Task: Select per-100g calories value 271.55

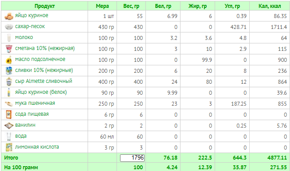Action: (x=279, y=167)
